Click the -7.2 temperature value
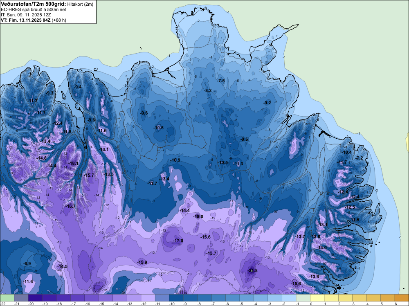Image resolution: width=409 pixels, height=306 pixels. (x=359, y=158)
